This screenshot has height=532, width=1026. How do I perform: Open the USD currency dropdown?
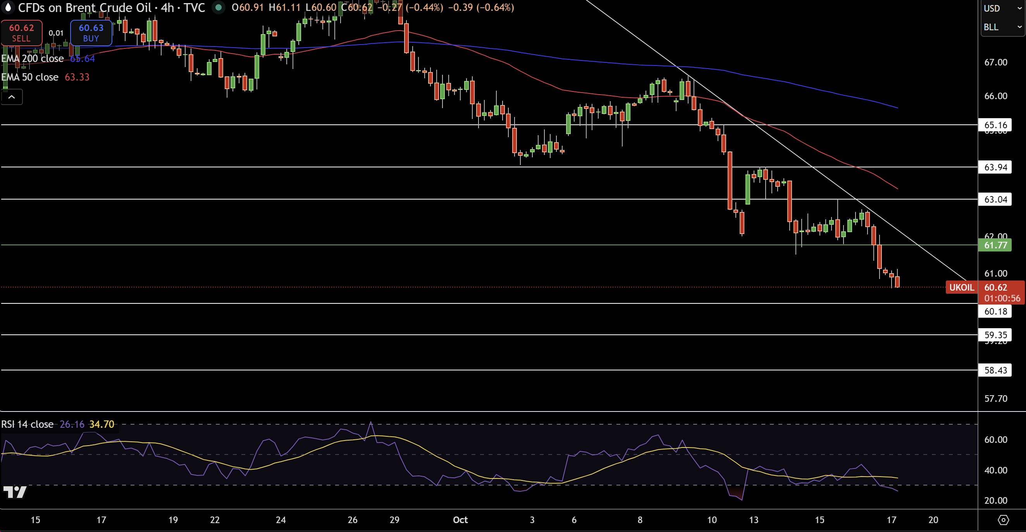coord(1002,9)
